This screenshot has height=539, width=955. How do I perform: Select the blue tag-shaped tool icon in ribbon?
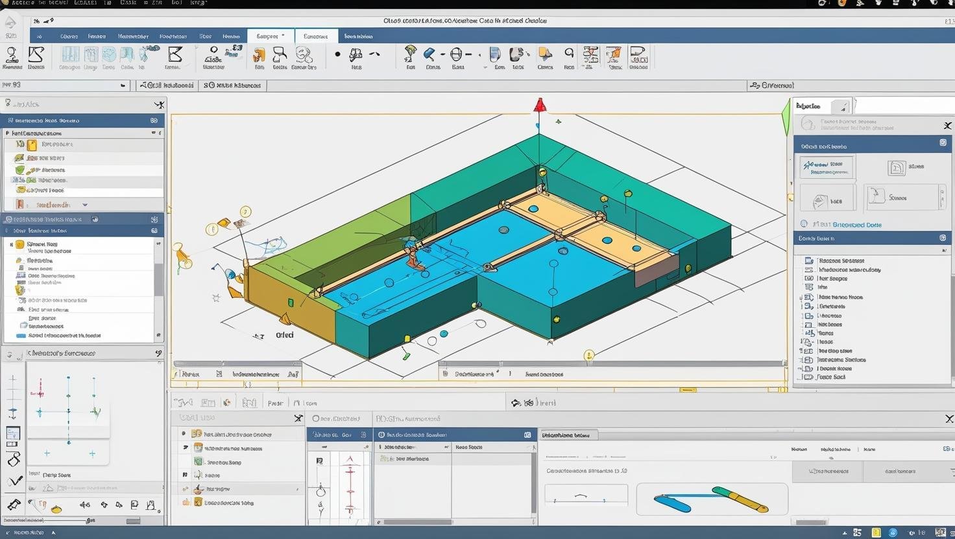pyautogui.click(x=429, y=54)
